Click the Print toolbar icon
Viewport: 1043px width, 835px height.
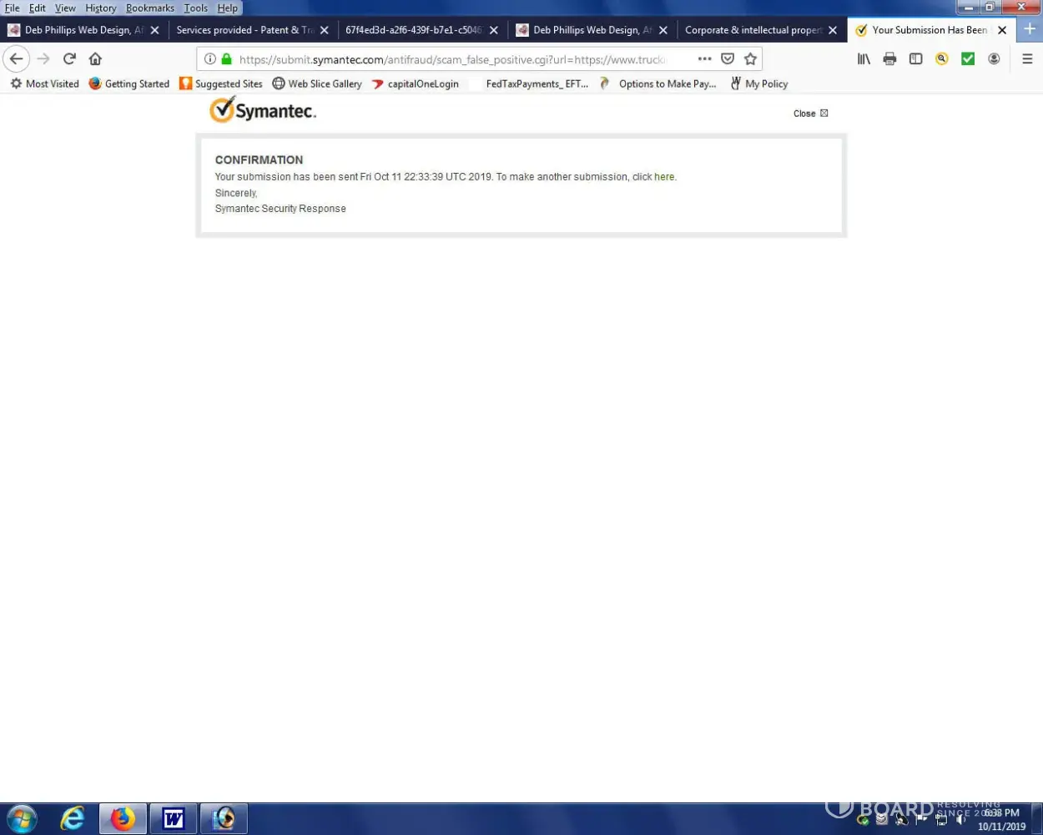(889, 59)
